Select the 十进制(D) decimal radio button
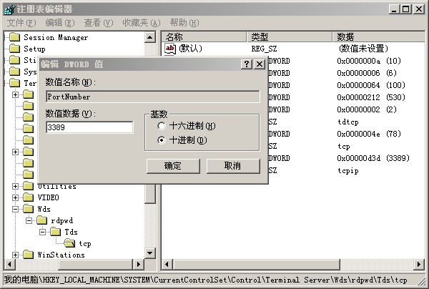The image size is (429, 289). (x=162, y=140)
